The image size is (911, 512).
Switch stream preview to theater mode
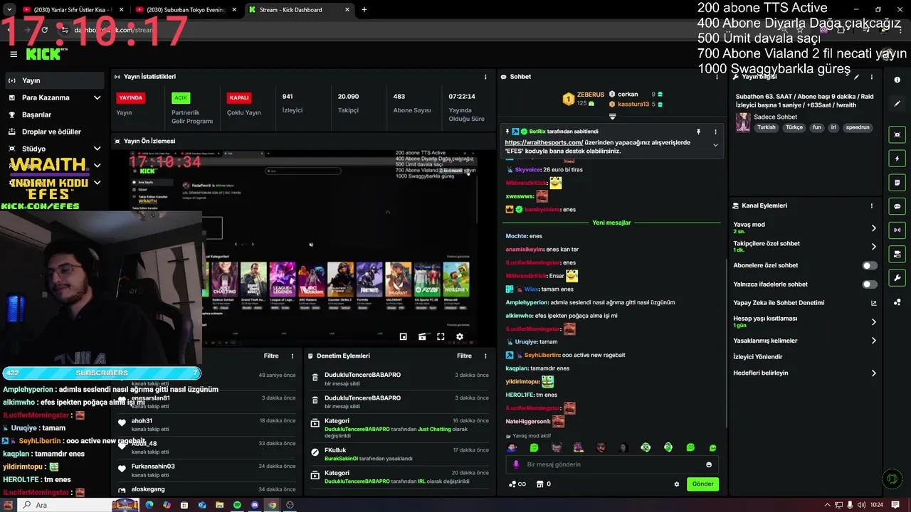pyautogui.click(x=422, y=336)
